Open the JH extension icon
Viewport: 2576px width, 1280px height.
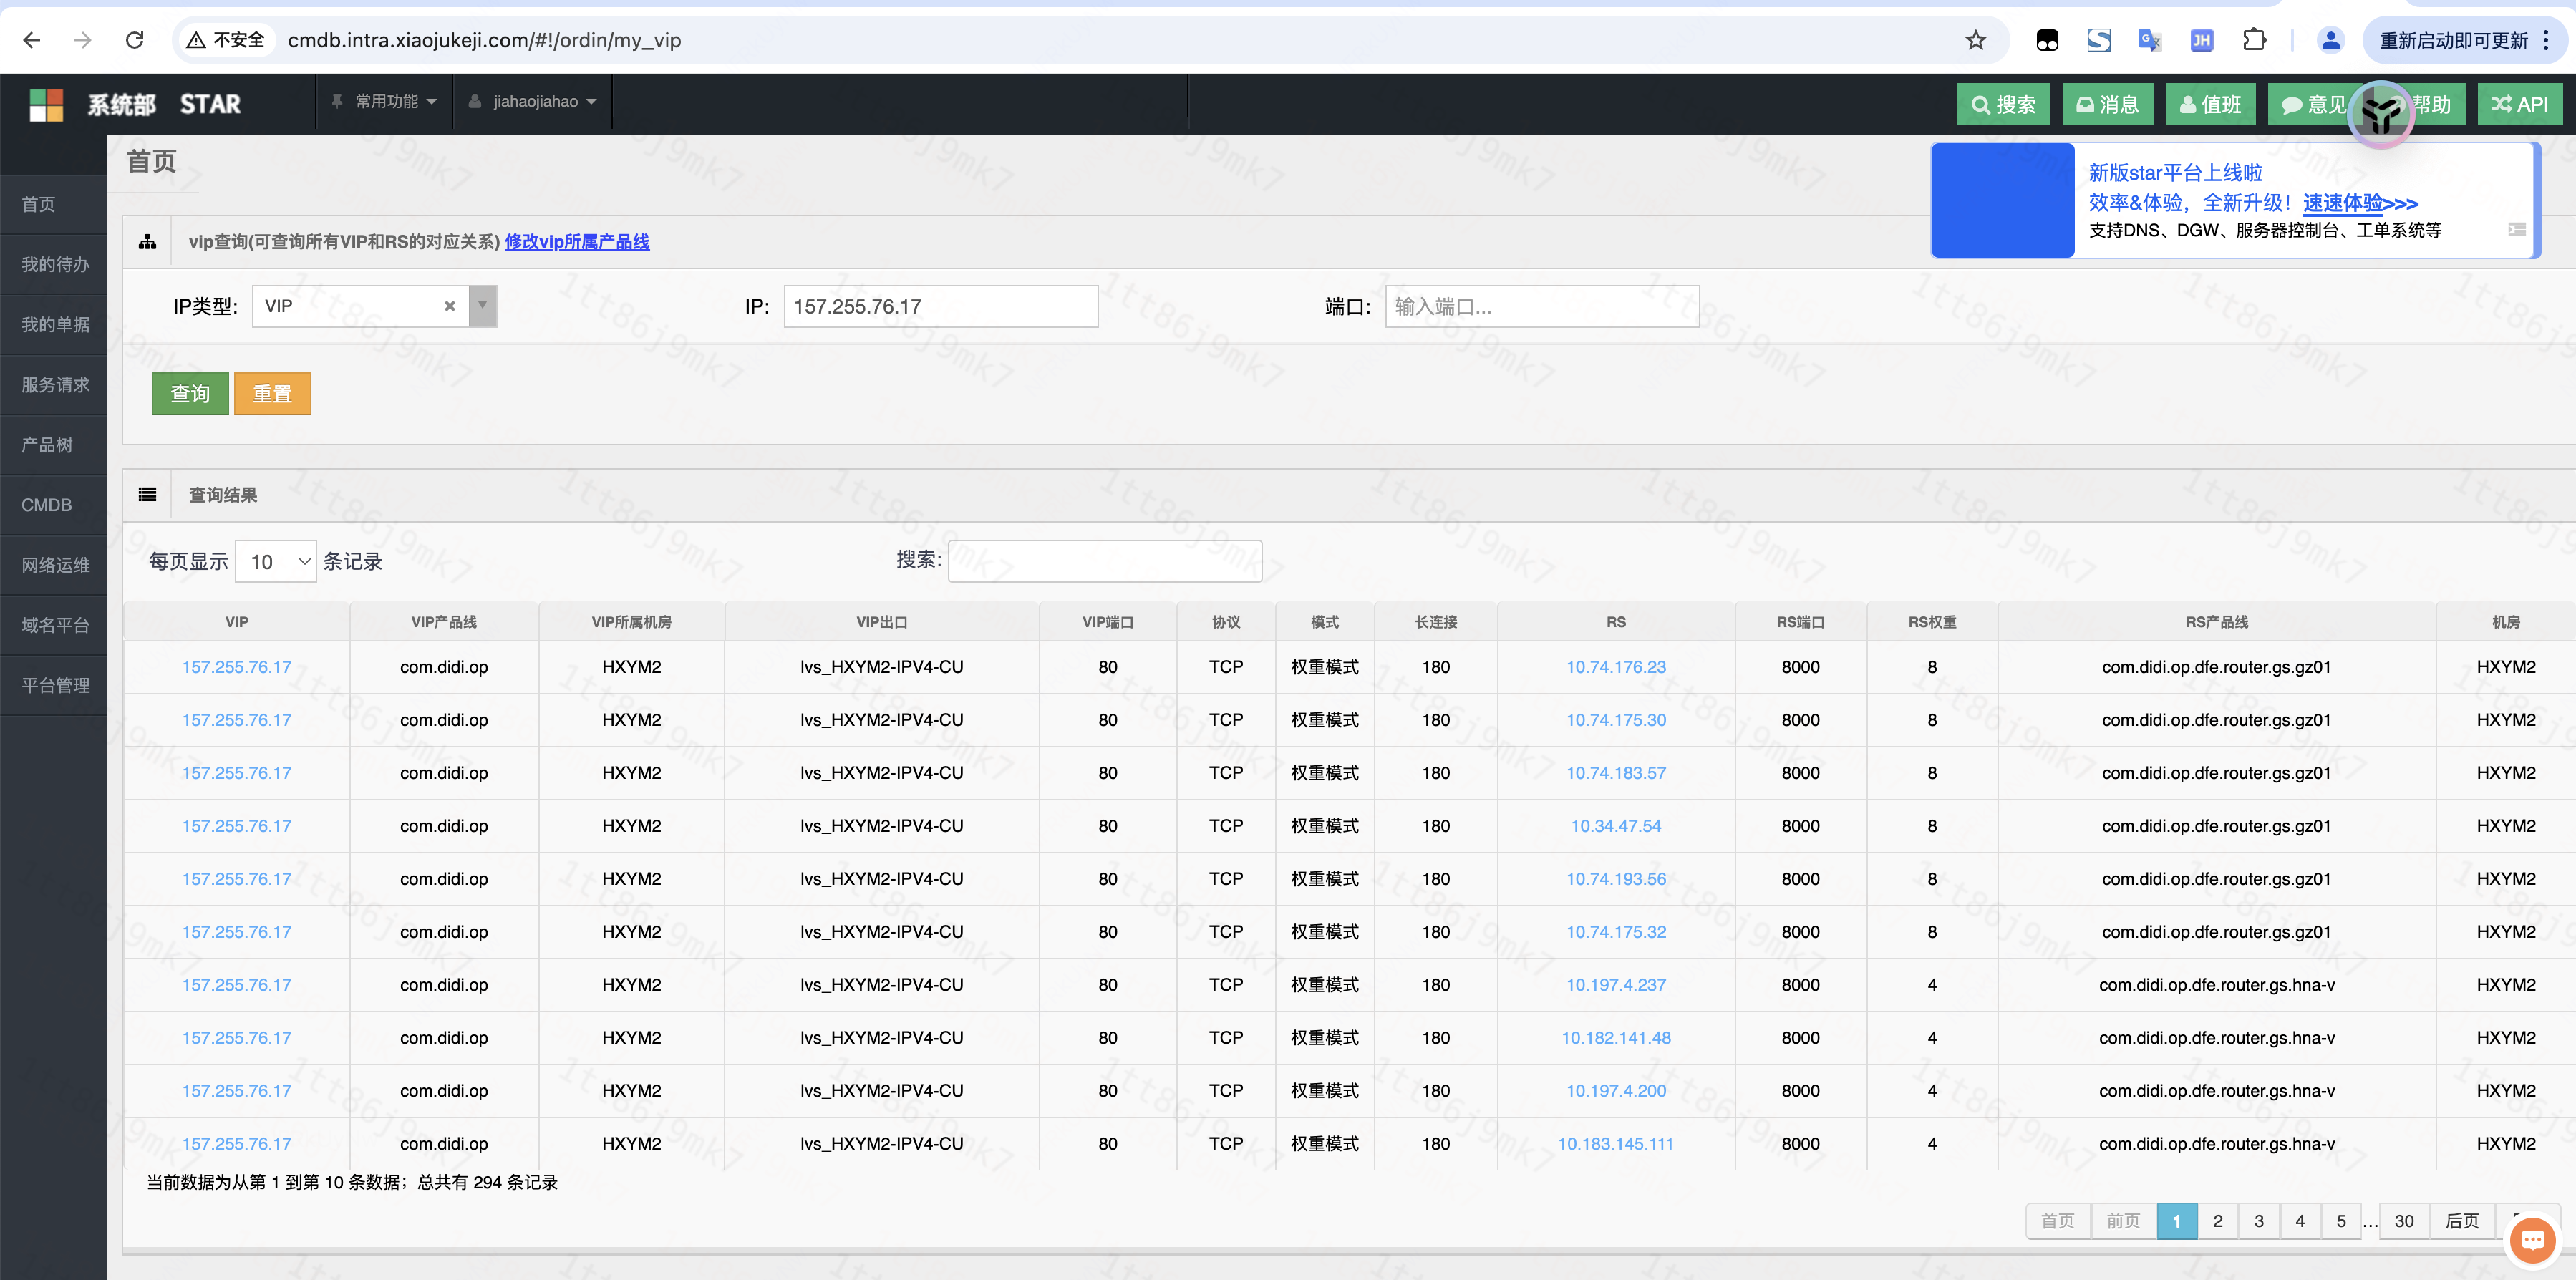pos(2202,40)
